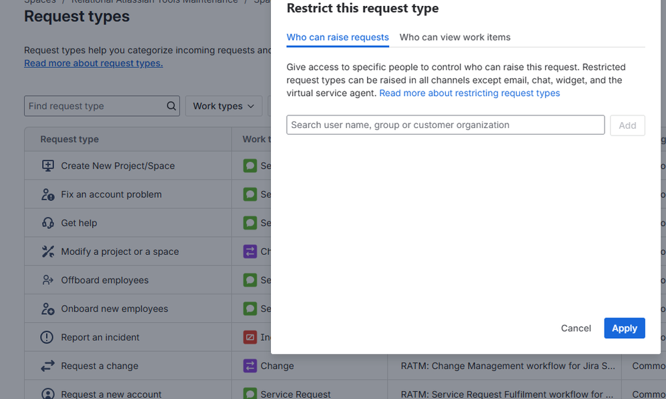Click Read more about restricting request types link
Screen dimensions: 666x399
pos(469,93)
